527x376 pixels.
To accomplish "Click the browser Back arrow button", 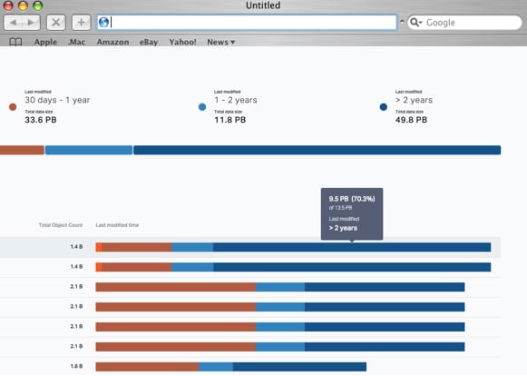I will 13,23.
